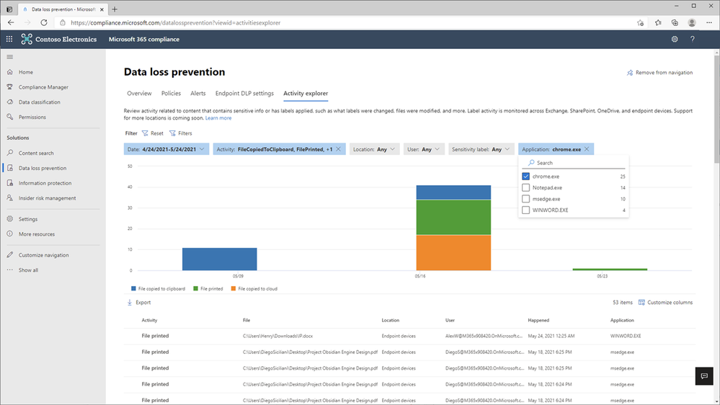Click the orange bar segment on 05/16
The image size is (720, 405).
point(453,252)
